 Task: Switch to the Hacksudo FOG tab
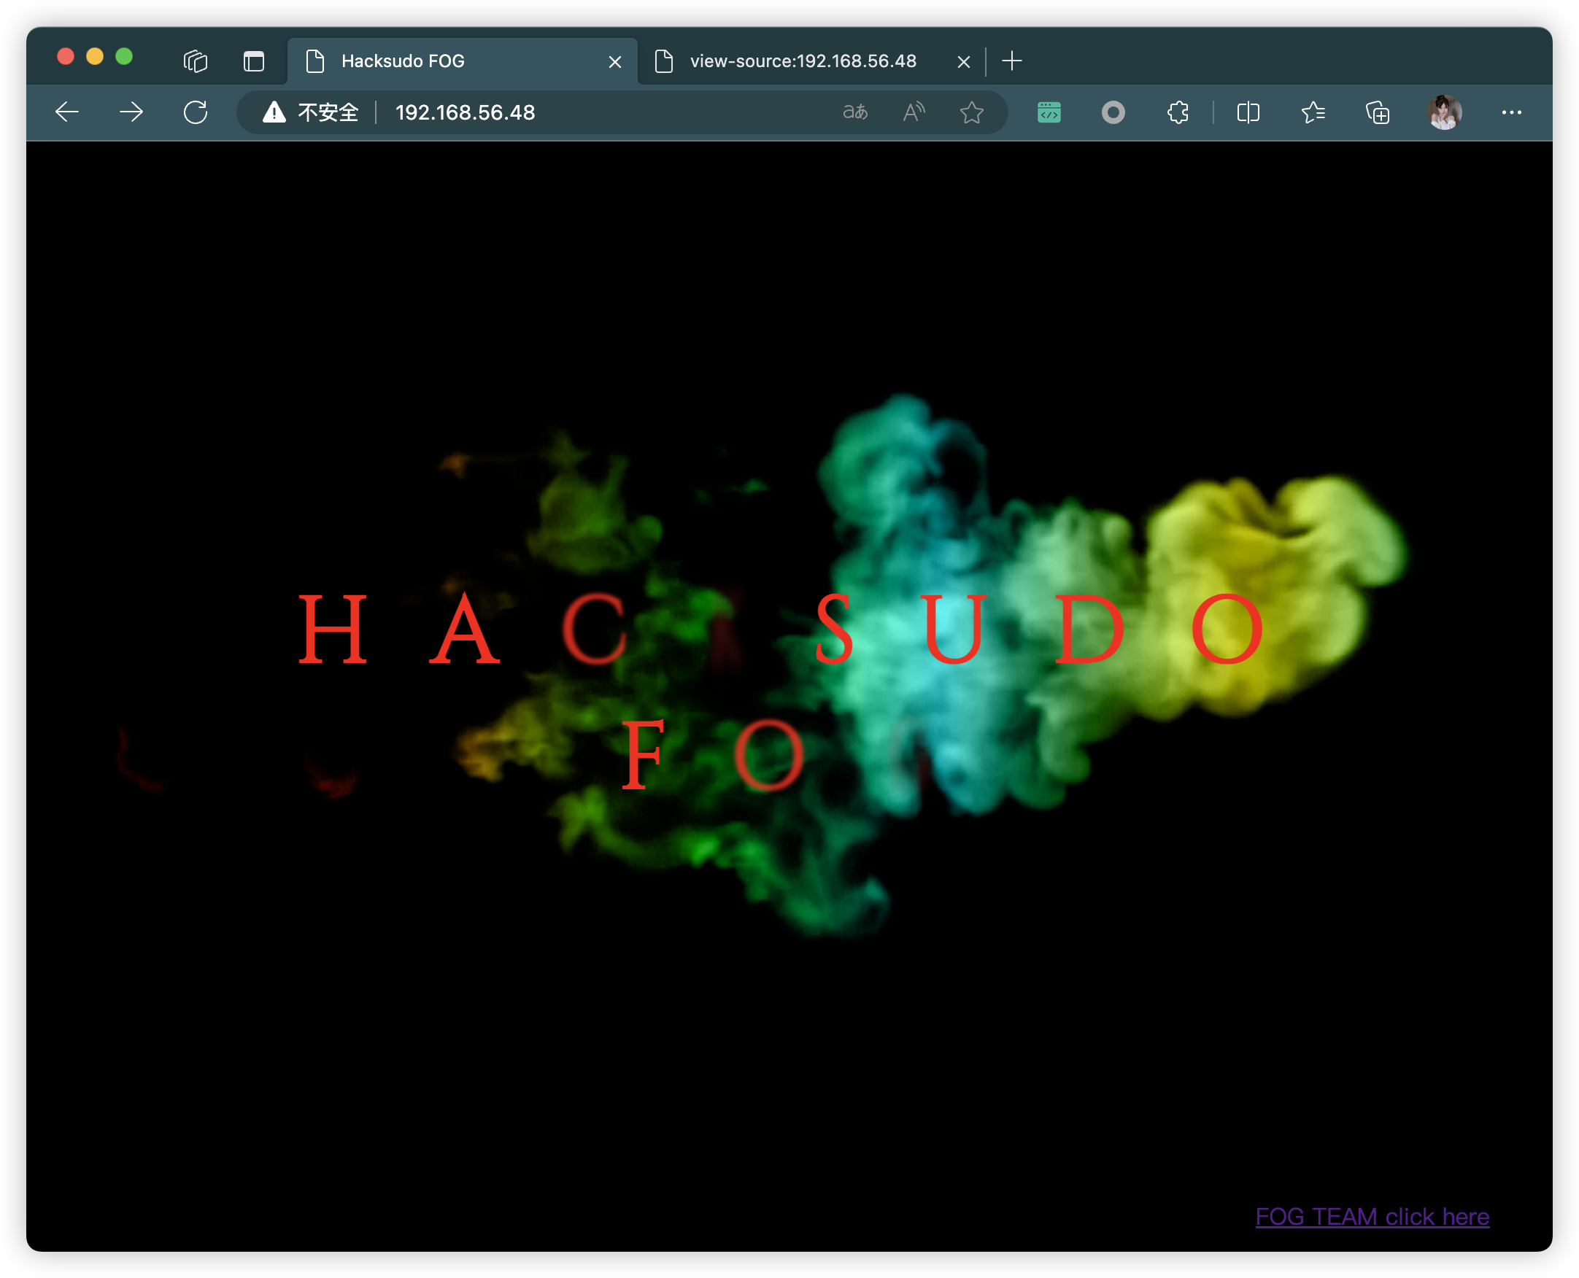[462, 61]
